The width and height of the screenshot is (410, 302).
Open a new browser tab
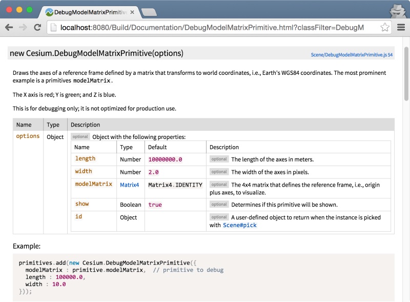[x=148, y=12]
